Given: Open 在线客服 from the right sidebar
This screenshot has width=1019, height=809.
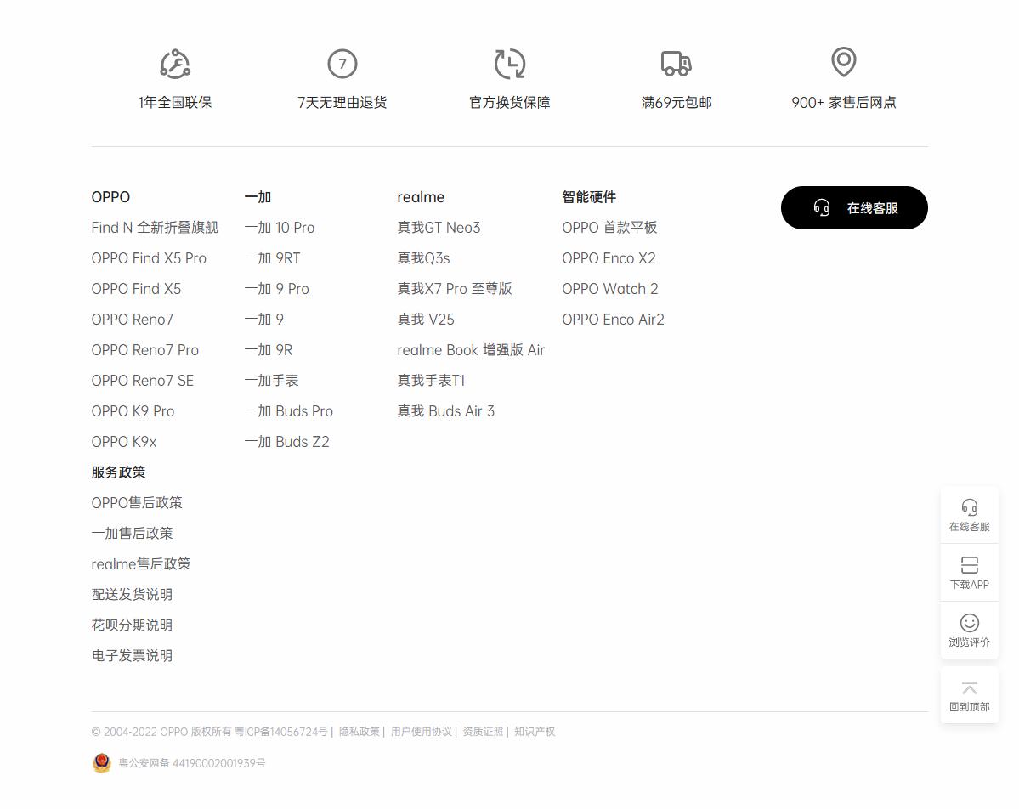Looking at the screenshot, I should point(969,514).
